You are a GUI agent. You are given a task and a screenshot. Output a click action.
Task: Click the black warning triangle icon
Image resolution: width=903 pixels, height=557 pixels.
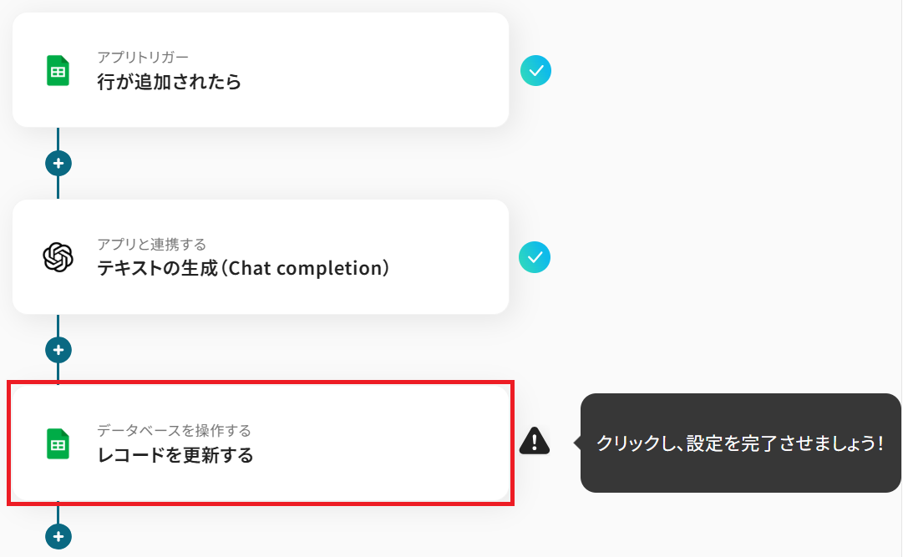[x=535, y=440]
